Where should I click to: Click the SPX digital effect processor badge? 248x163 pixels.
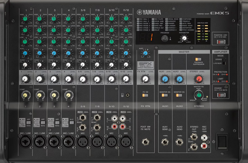(145, 65)
